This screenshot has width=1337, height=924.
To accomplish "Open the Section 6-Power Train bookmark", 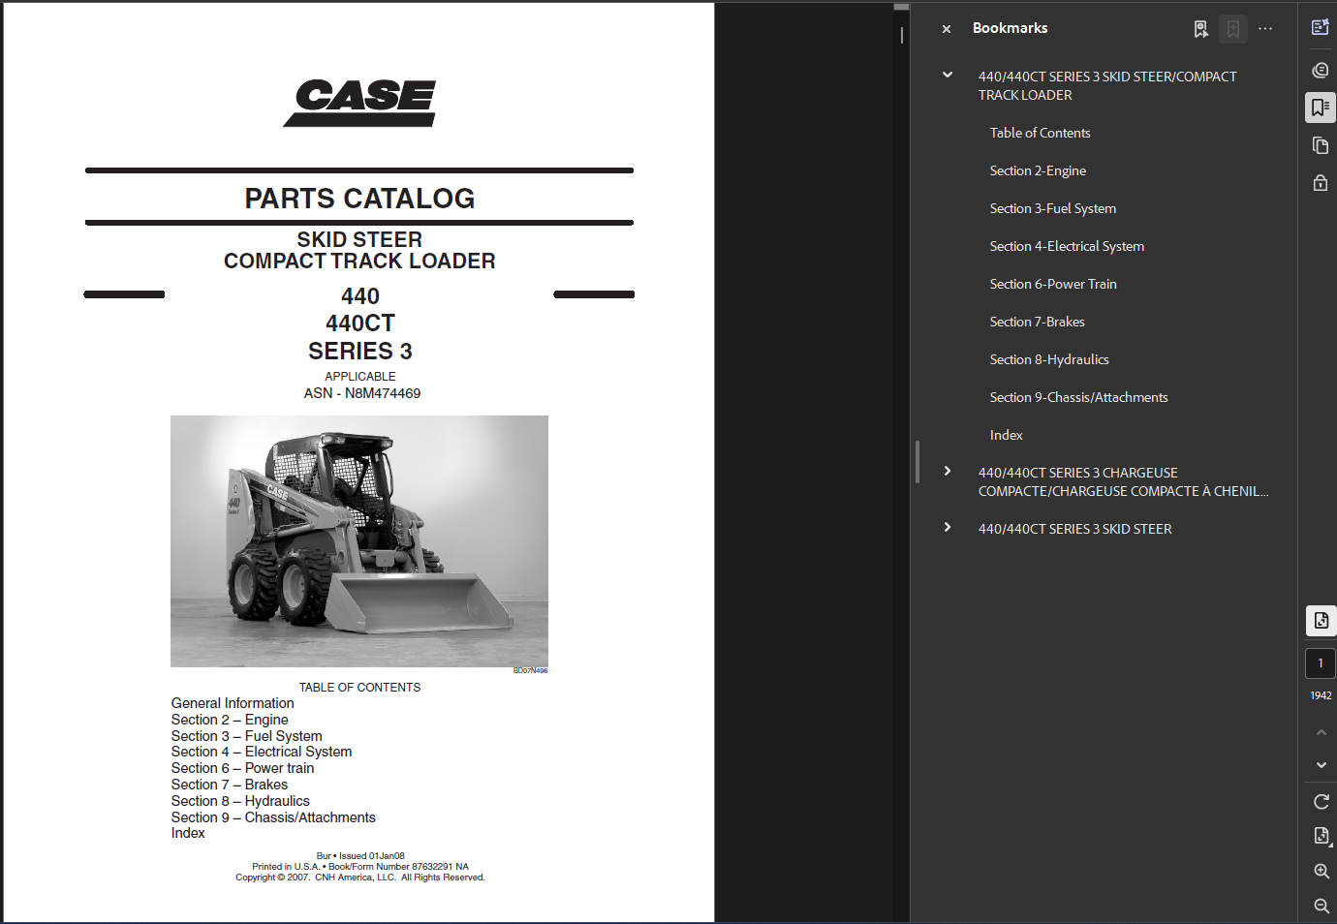I will click(1053, 284).
